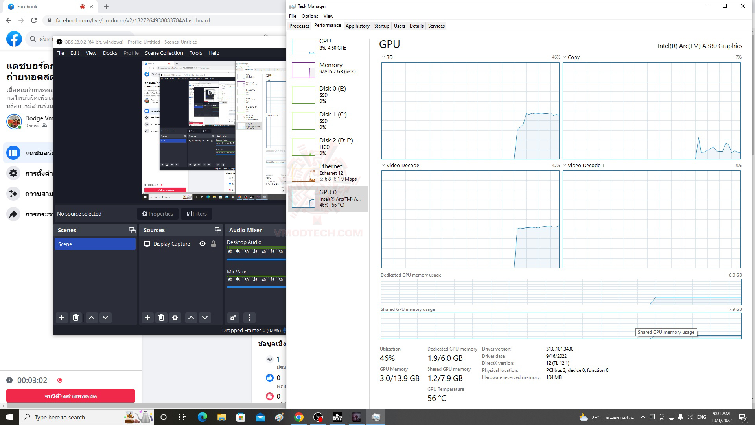The height and width of the screenshot is (425, 755).
Task: Click the Add source plus icon
Action: point(147,317)
